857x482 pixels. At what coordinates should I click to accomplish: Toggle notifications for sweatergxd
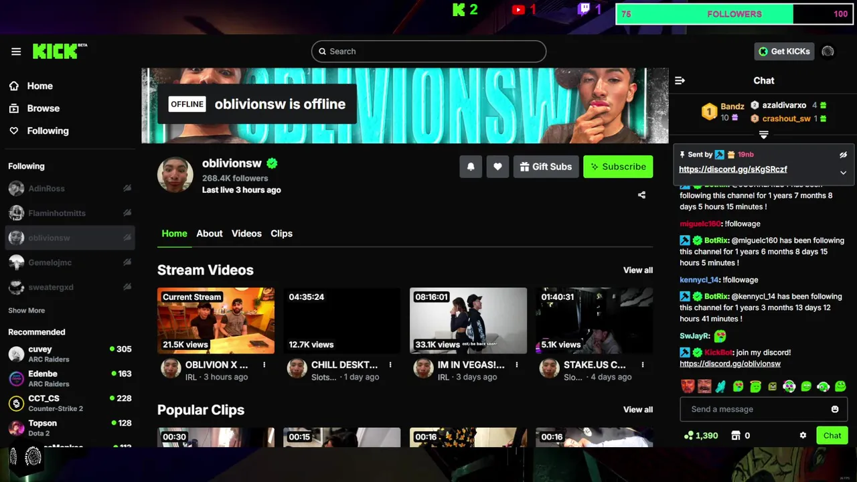(x=127, y=287)
